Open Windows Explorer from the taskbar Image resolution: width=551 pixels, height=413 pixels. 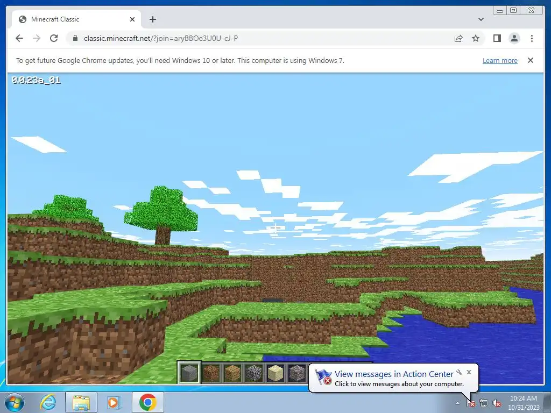[81, 402]
